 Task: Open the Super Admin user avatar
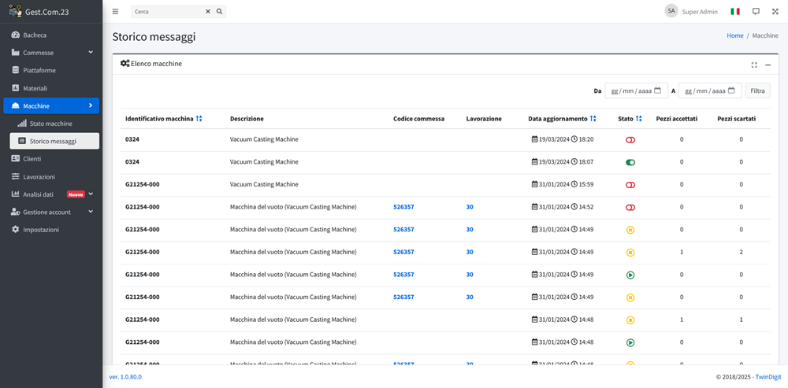coord(671,11)
